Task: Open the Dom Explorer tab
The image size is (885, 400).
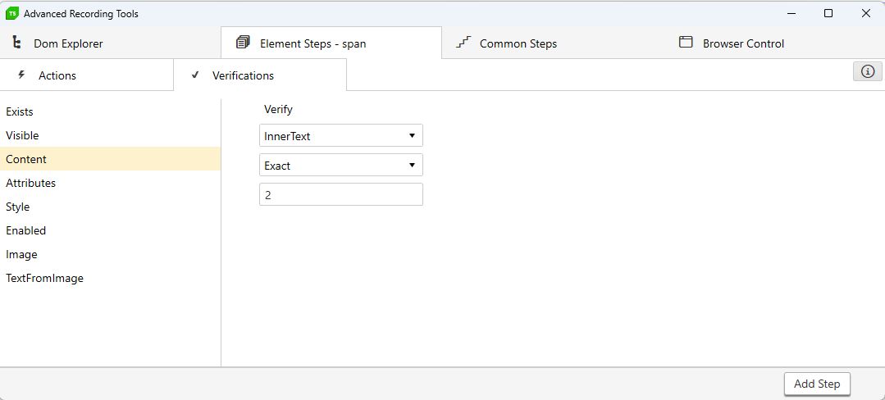Action: [x=110, y=43]
